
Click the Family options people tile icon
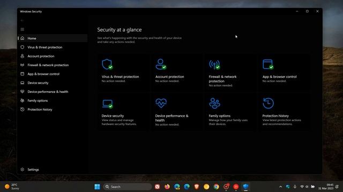tap(214, 103)
